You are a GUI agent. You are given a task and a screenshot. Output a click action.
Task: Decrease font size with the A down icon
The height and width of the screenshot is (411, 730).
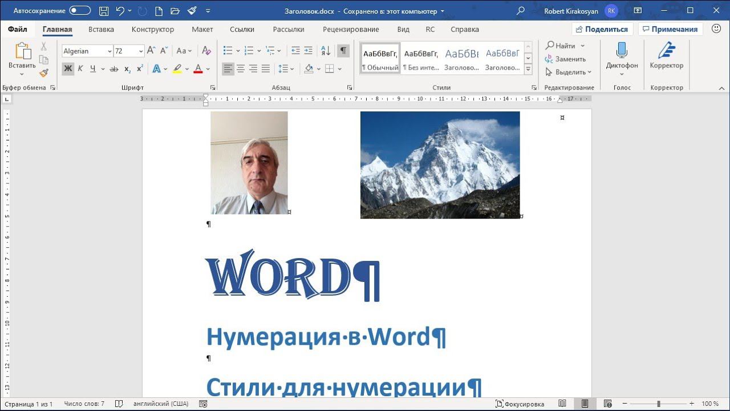coord(164,51)
